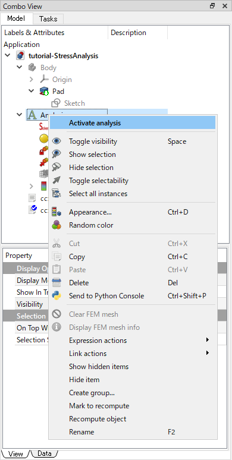Click ccx document icon with blue checkmark
This screenshot has height=460, width=232.
(x=32, y=210)
